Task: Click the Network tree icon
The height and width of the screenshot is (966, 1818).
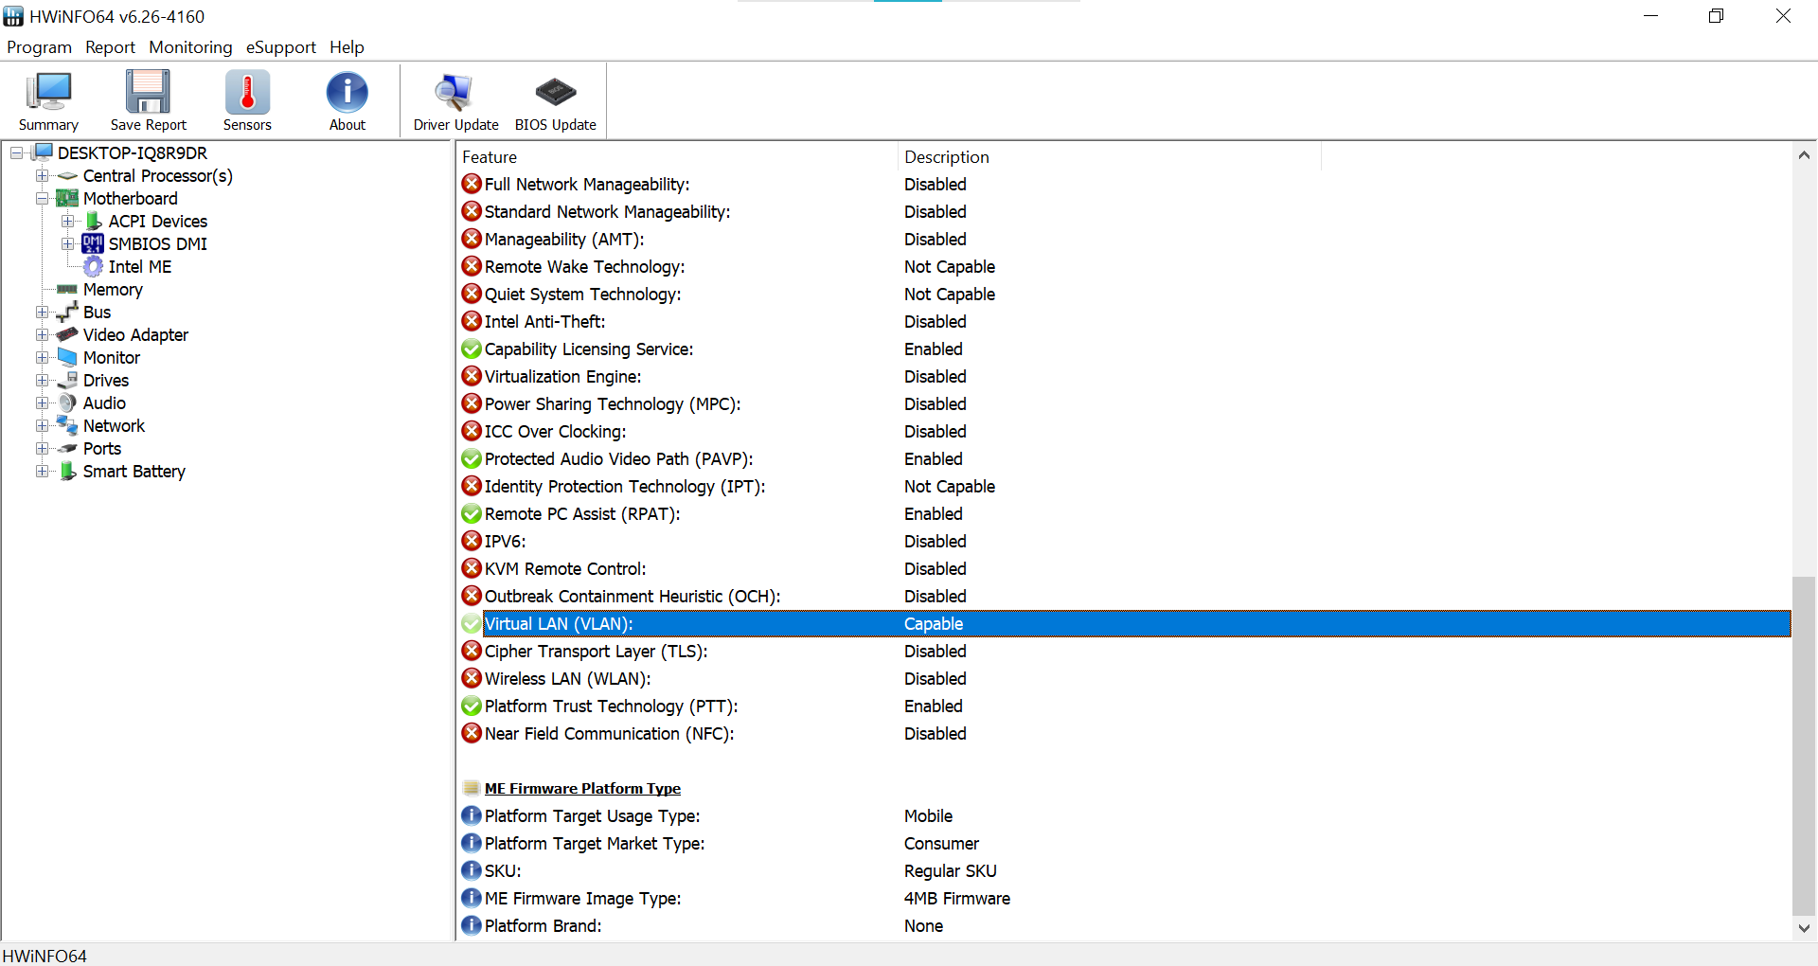Action: click(x=67, y=425)
